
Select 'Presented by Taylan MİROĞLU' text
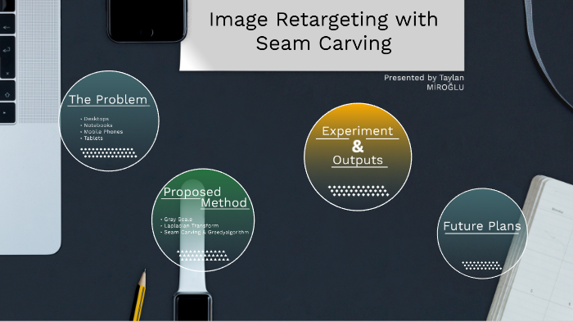424,82
